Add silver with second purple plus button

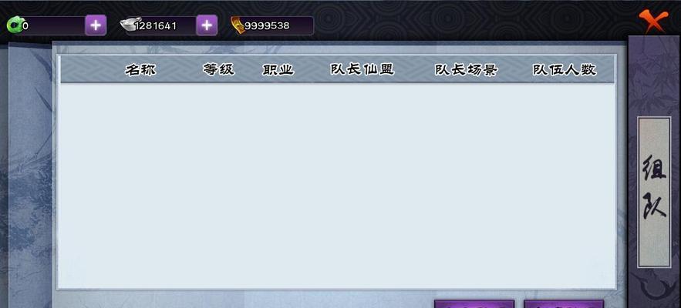pyautogui.click(x=207, y=25)
